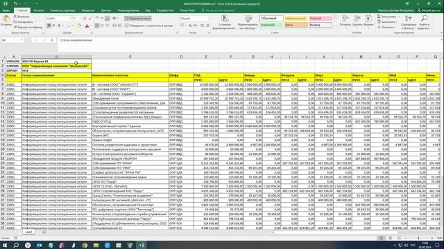Image resolution: width=444 pixels, height=249 pixels.
Task: Open Alignment group dialog launcher
Action: coord(176,33)
